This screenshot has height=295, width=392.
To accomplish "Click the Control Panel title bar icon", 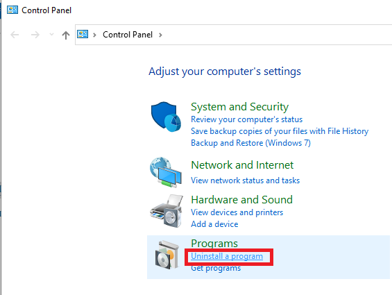I will 12,10.
